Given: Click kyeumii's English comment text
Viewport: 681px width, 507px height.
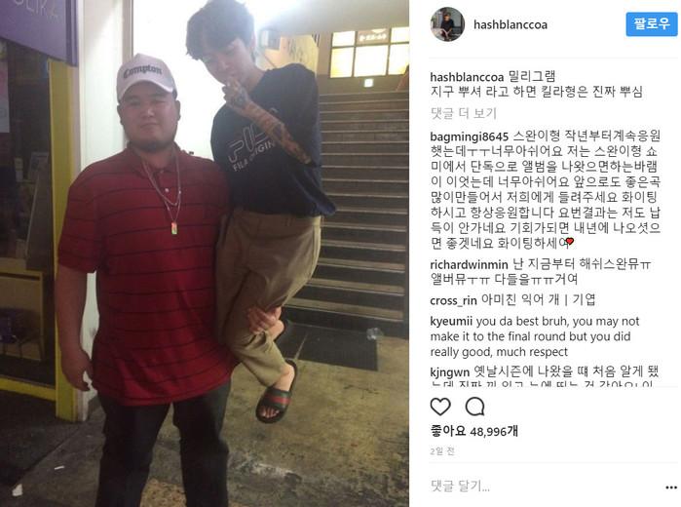Looking at the screenshot, I should pos(534,336).
